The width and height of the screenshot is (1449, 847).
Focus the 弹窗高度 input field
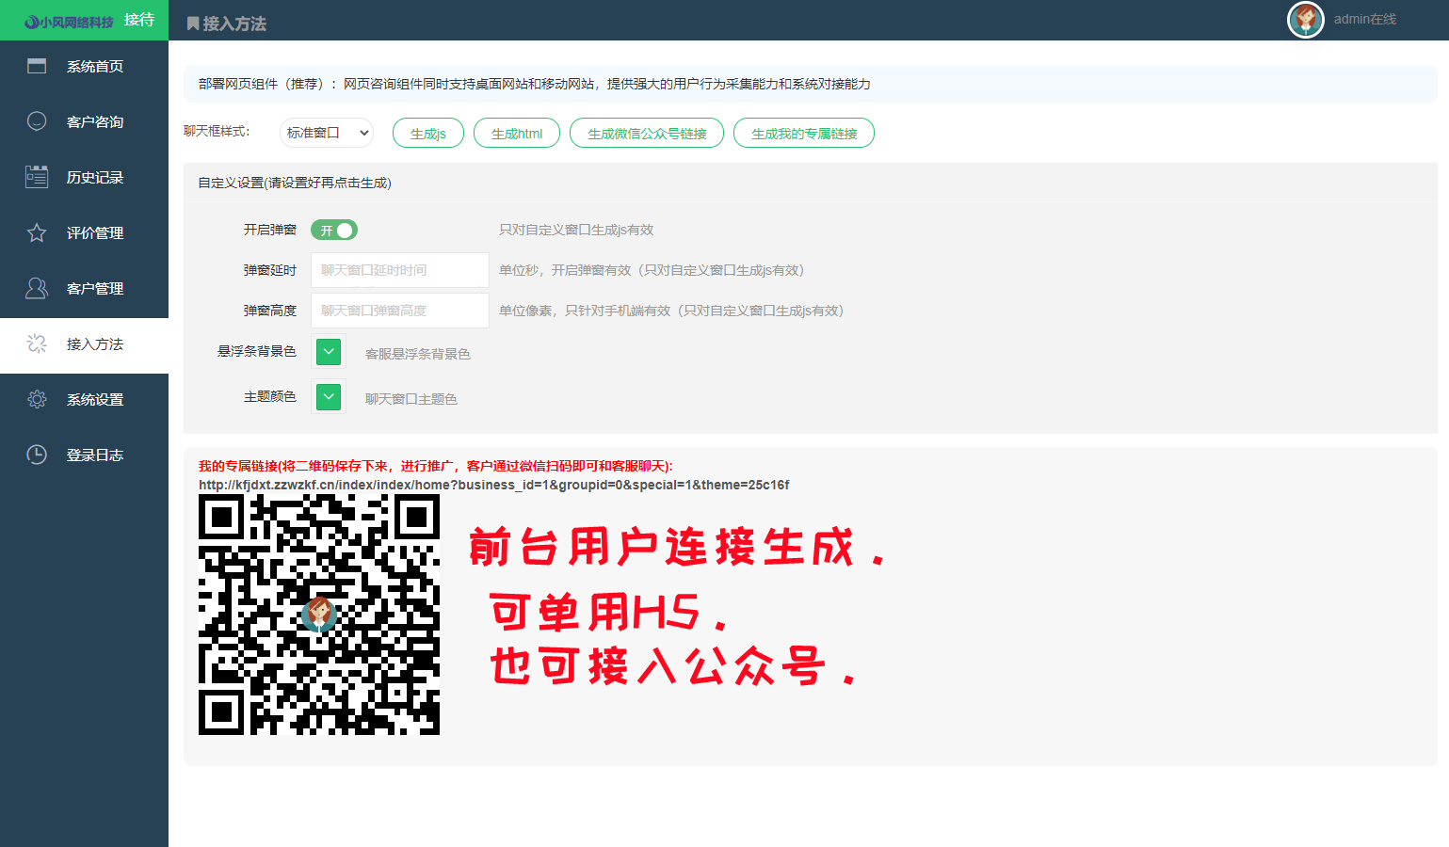400,311
